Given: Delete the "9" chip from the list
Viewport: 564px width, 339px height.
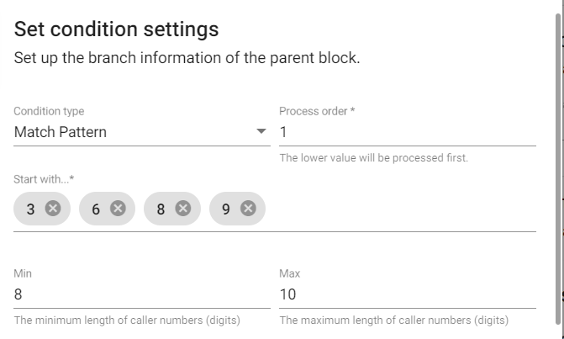Looking at the screenshot, I should point(247,209).
